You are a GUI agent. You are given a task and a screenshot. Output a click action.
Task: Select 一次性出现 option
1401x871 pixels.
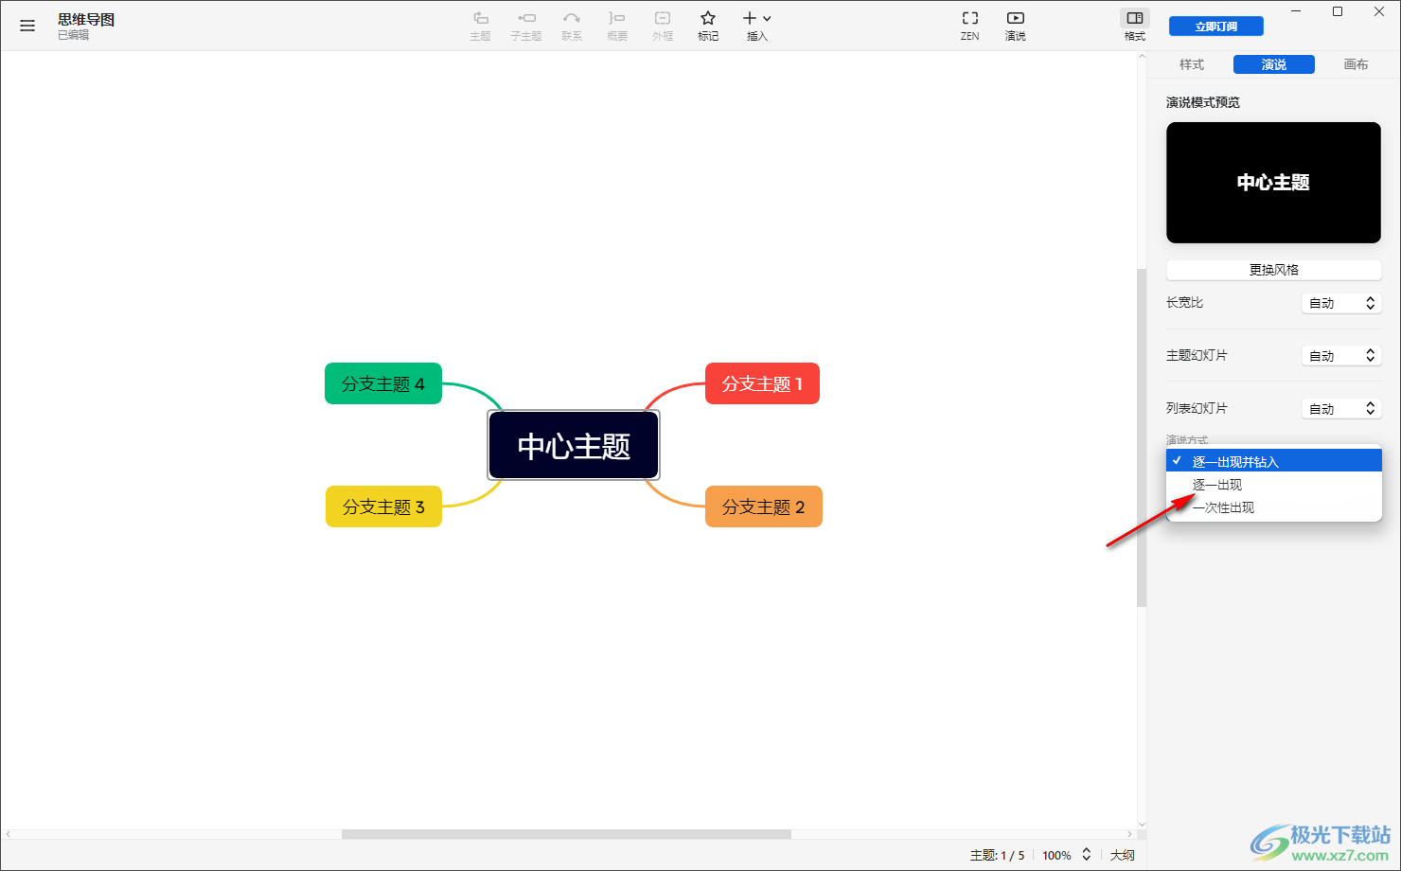1274,507
